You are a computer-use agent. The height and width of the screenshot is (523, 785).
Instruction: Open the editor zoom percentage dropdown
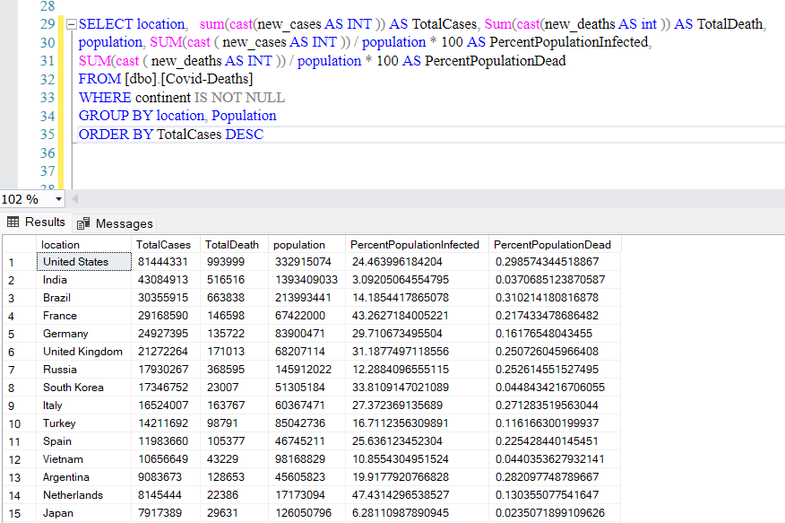pos(56,198)
